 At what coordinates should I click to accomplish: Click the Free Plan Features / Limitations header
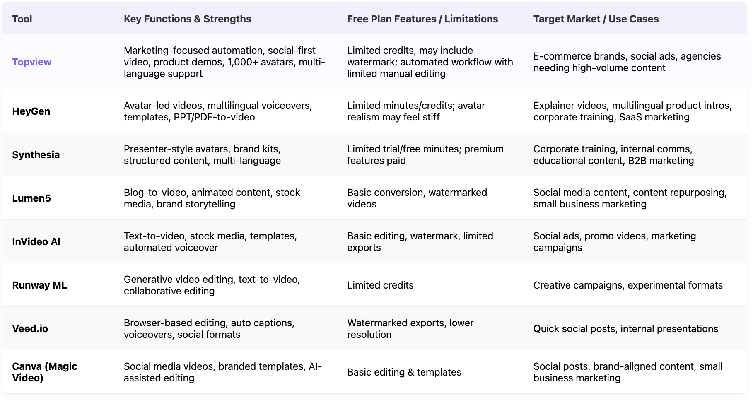point(422,19)
